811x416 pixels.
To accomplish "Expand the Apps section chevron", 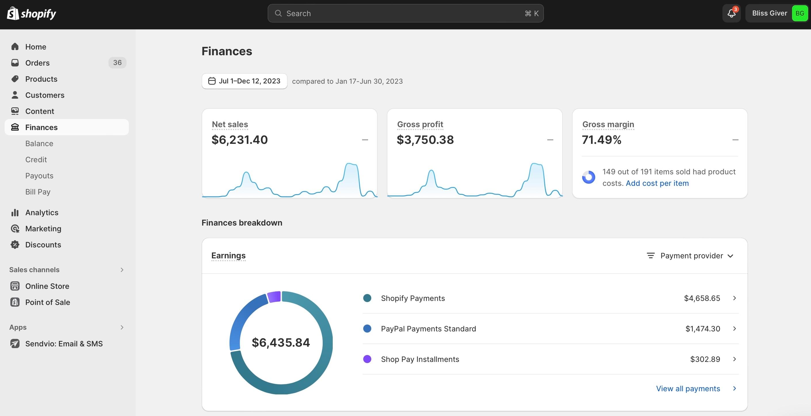I will tap(122, 327).
